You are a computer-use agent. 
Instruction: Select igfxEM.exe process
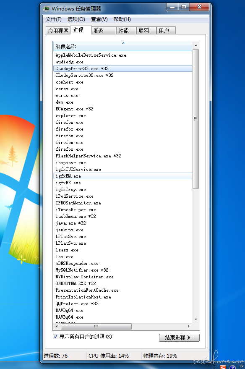[122, 176]
